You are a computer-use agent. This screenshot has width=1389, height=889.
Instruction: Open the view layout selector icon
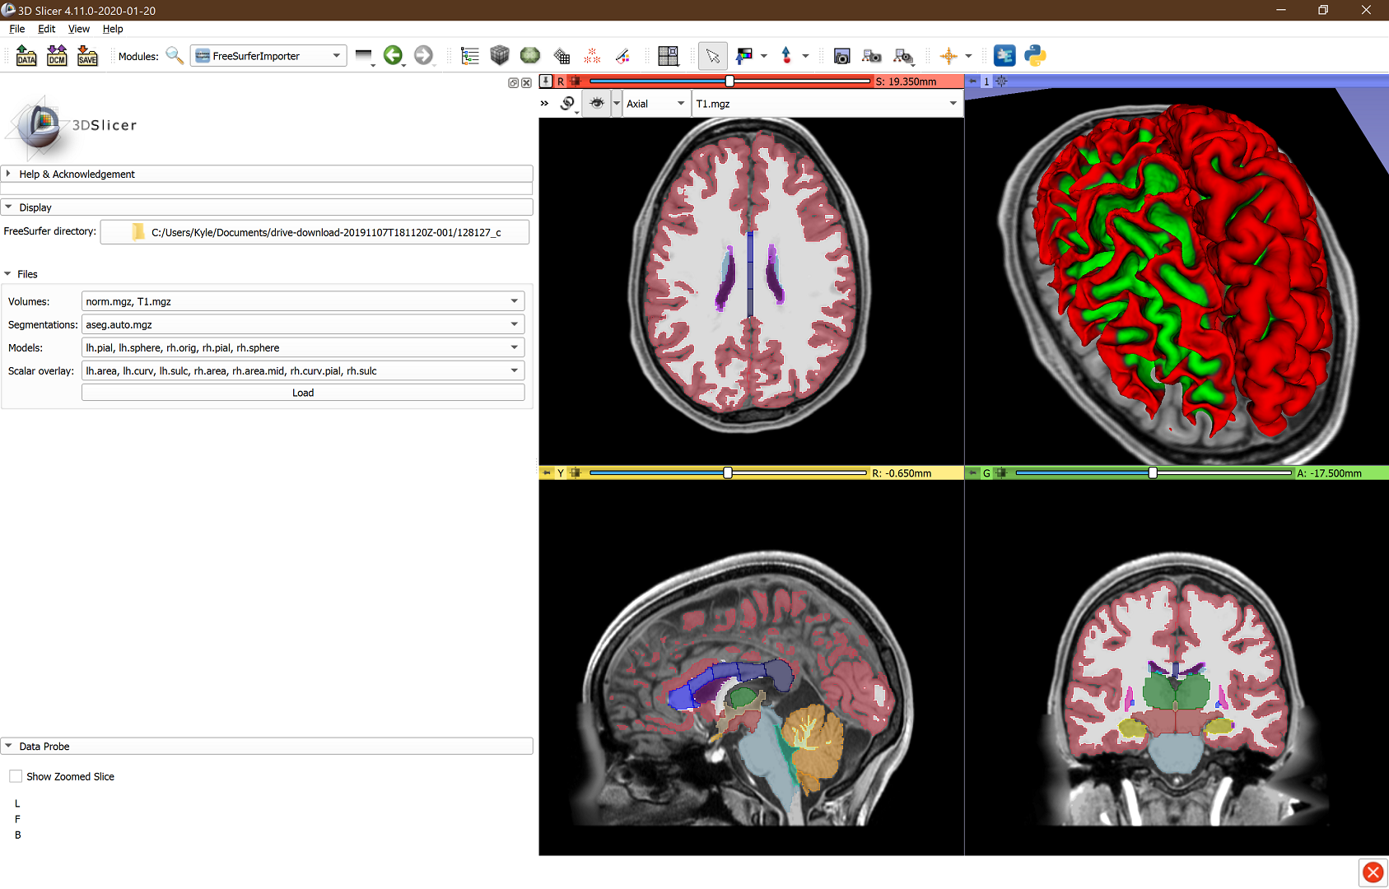(668, 56)
